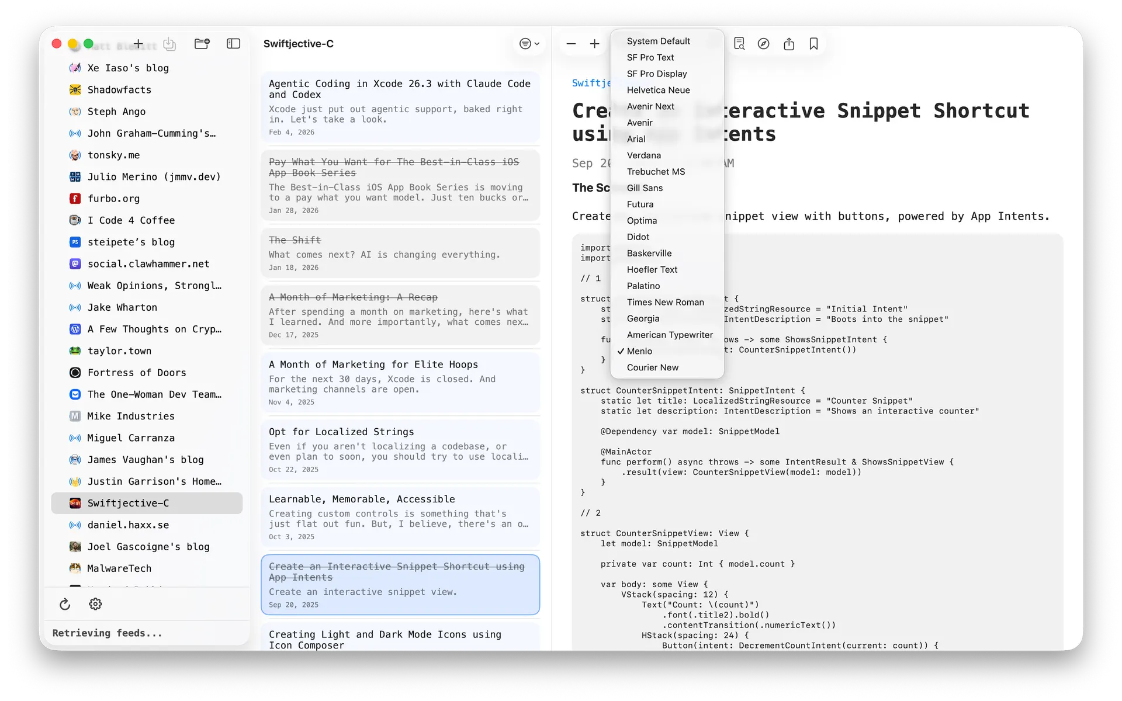Click the Swiftjective-C feed in sidebar
Viewport: 1122px width, 701px height.
click(147, 503)
